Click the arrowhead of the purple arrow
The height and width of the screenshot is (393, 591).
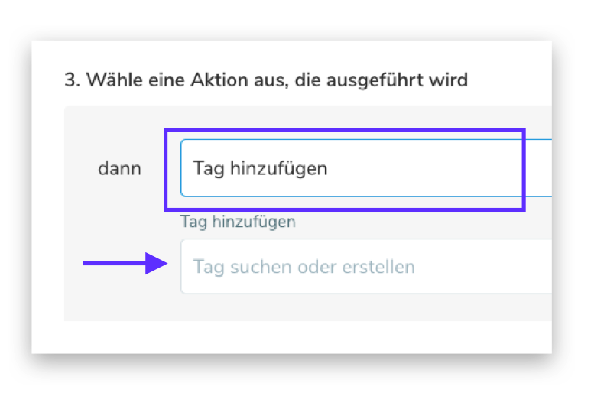pyautogui.click(x=158, y=264)
